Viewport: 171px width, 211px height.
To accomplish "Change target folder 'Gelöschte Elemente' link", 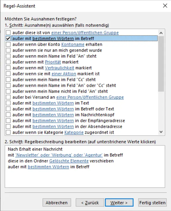I will pos(69,161).
